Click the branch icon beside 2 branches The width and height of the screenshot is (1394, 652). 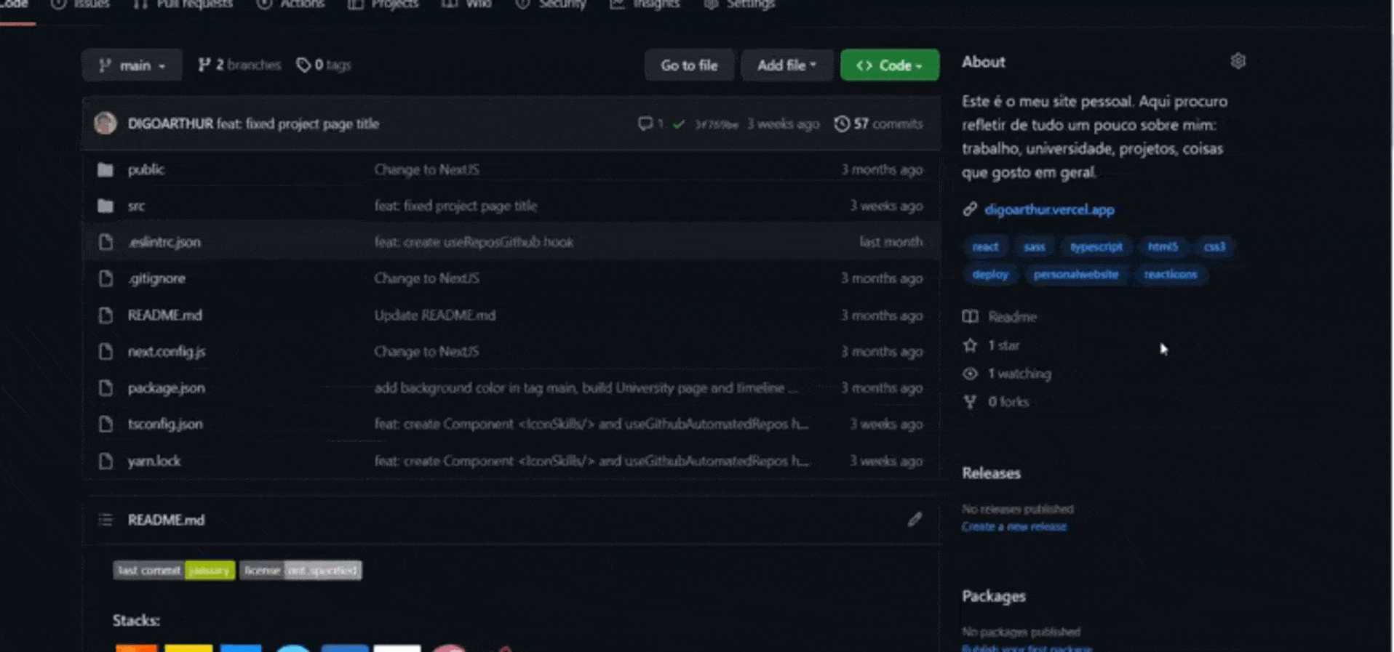[x=204, y=65]
